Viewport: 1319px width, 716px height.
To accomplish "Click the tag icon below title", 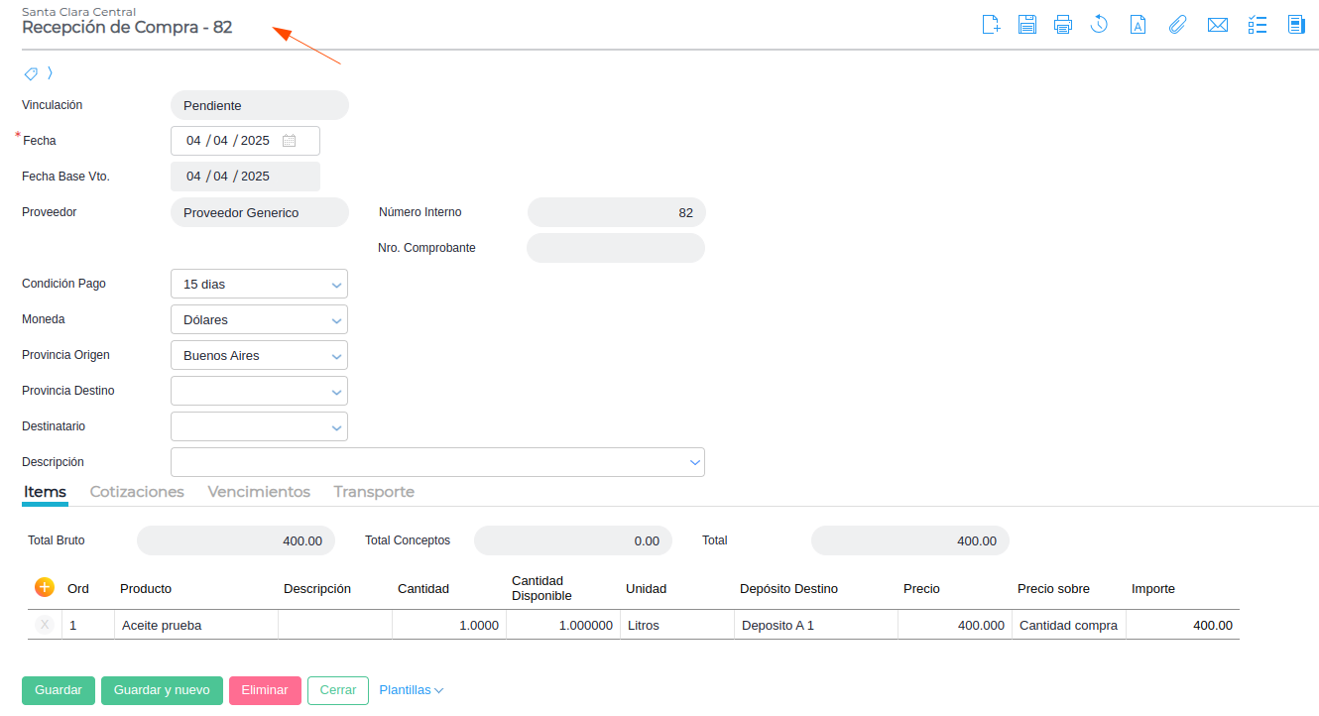I will tap(31, 73).
